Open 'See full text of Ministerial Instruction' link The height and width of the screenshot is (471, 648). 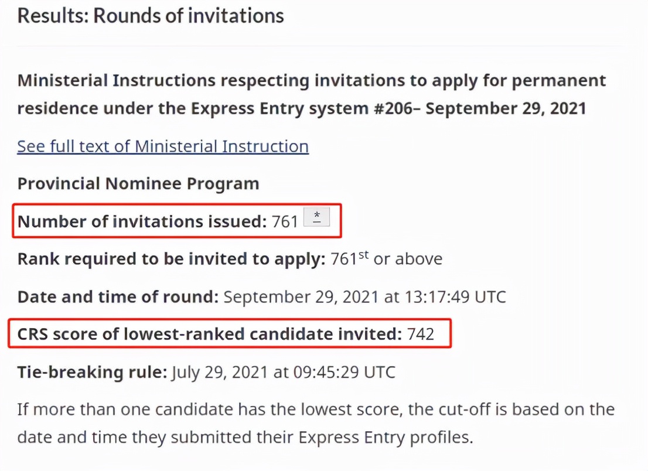pos(163,146)
